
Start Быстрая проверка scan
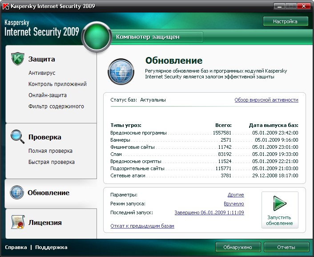point(52,162)
